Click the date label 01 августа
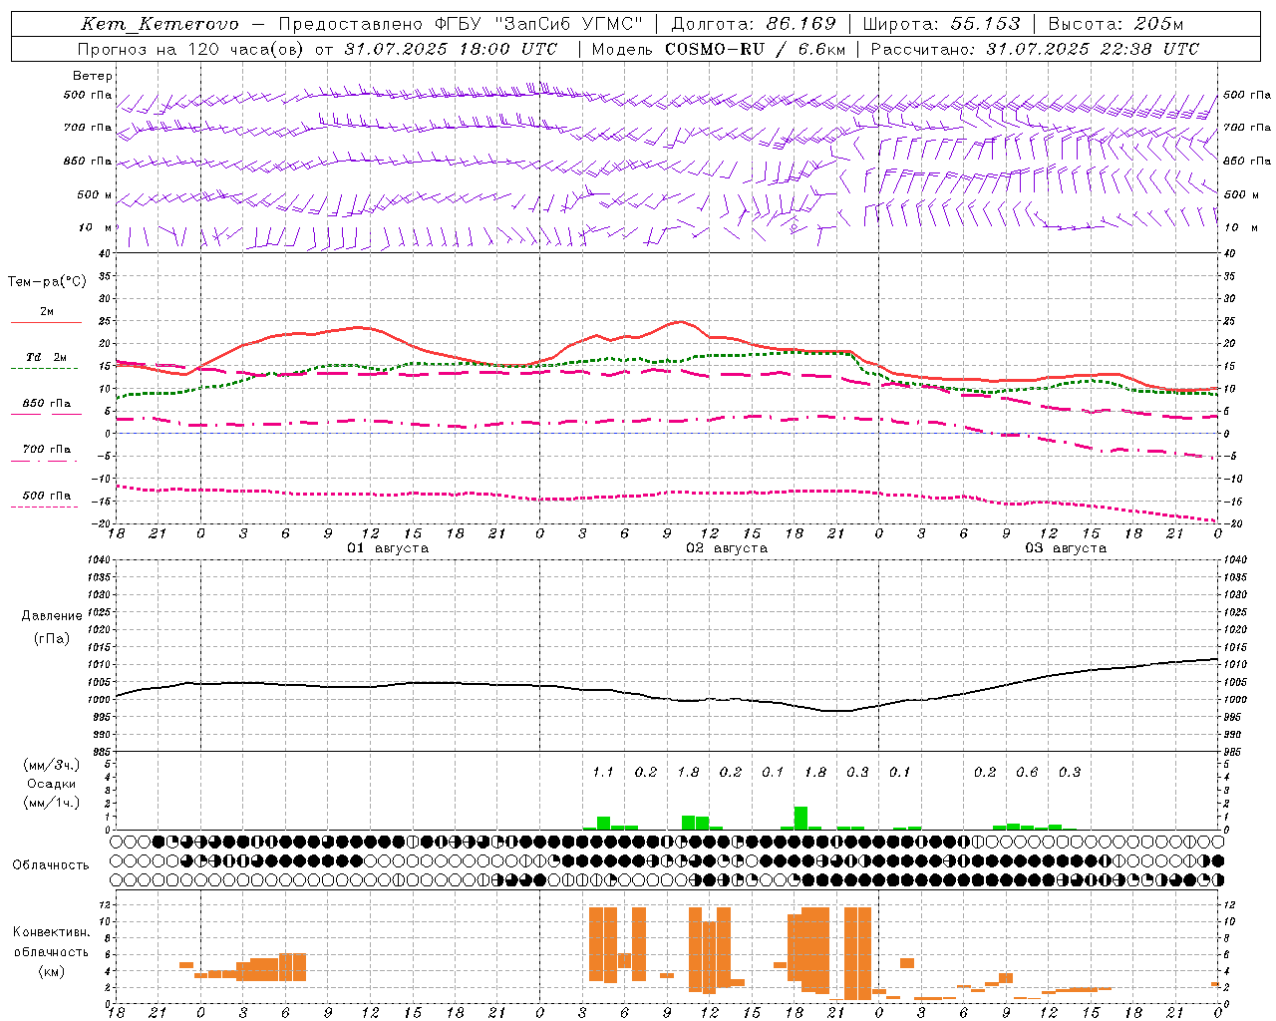The width and height of the screenshot is (1276, 1021). (x=388, y=548)
